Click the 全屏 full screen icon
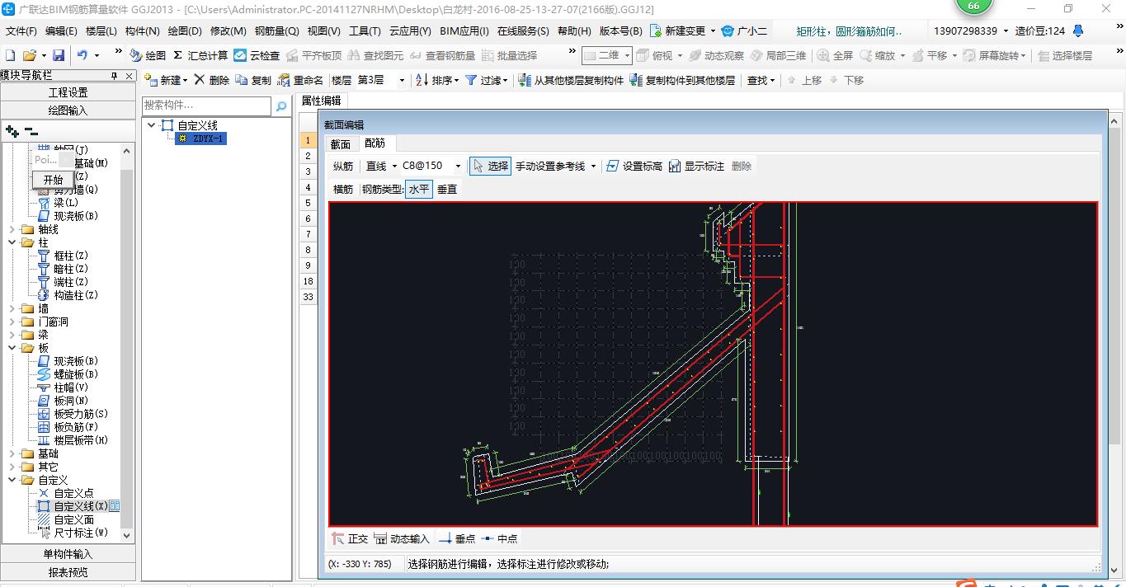 click(x=835, y=55)
